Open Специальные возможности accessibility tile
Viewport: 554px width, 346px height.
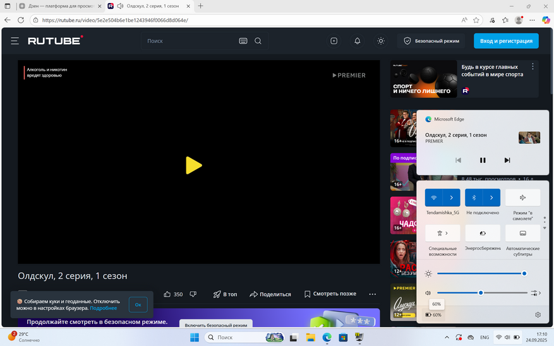pos(443,233)
